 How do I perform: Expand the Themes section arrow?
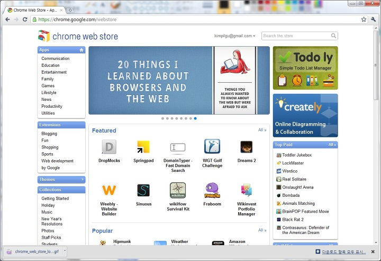83,179
